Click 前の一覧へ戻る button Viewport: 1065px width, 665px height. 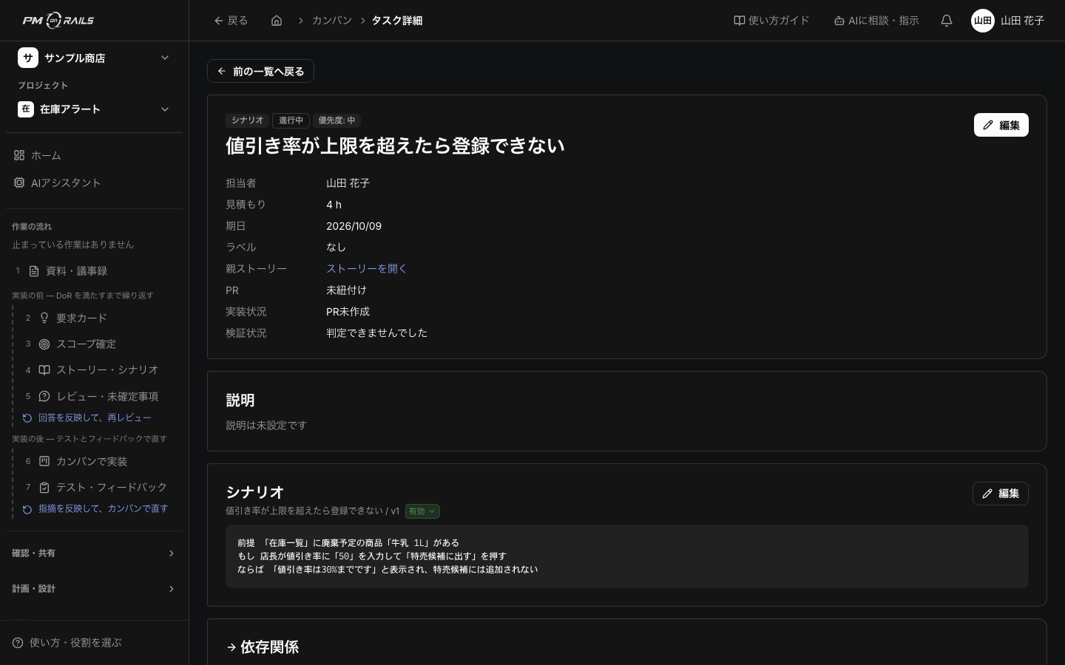tap(260, 71)
